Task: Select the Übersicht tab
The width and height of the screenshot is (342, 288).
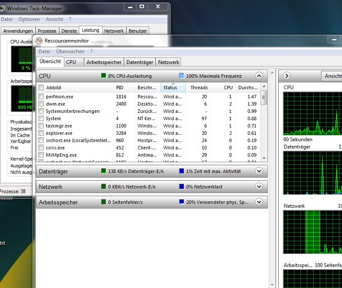Action: tap(50, 61)
